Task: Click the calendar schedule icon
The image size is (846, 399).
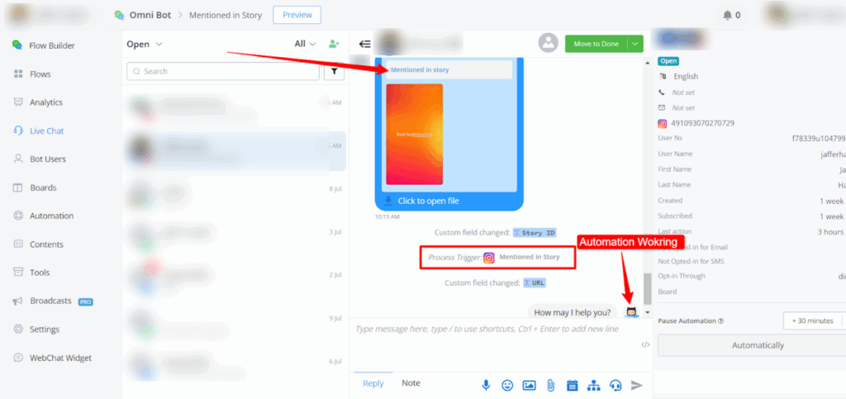Action: coord(572,385)
